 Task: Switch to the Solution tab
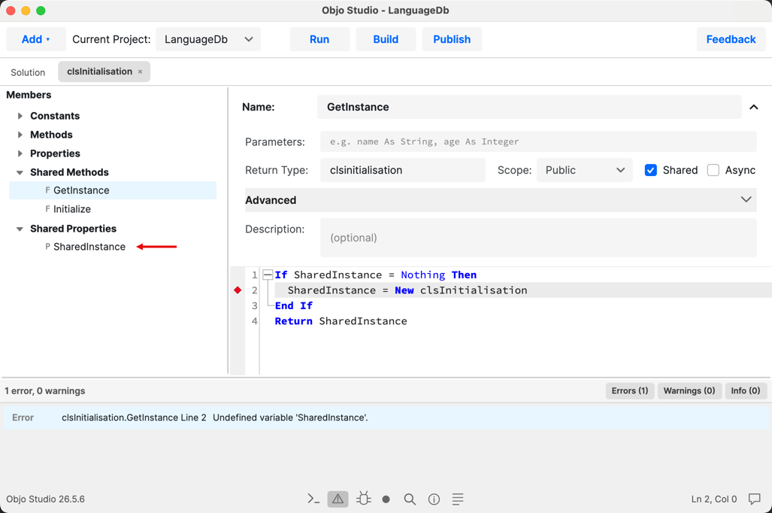[x=28, y=72]
